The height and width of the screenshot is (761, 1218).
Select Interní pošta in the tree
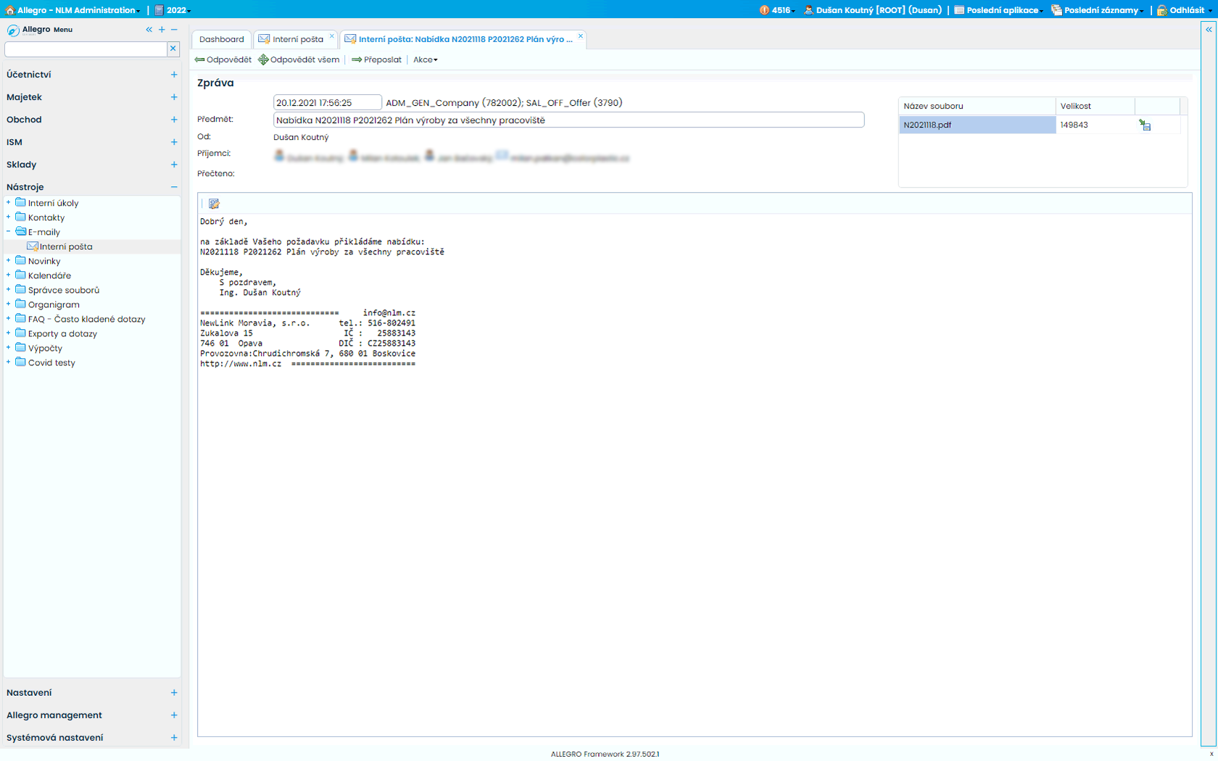pos(65,246)
